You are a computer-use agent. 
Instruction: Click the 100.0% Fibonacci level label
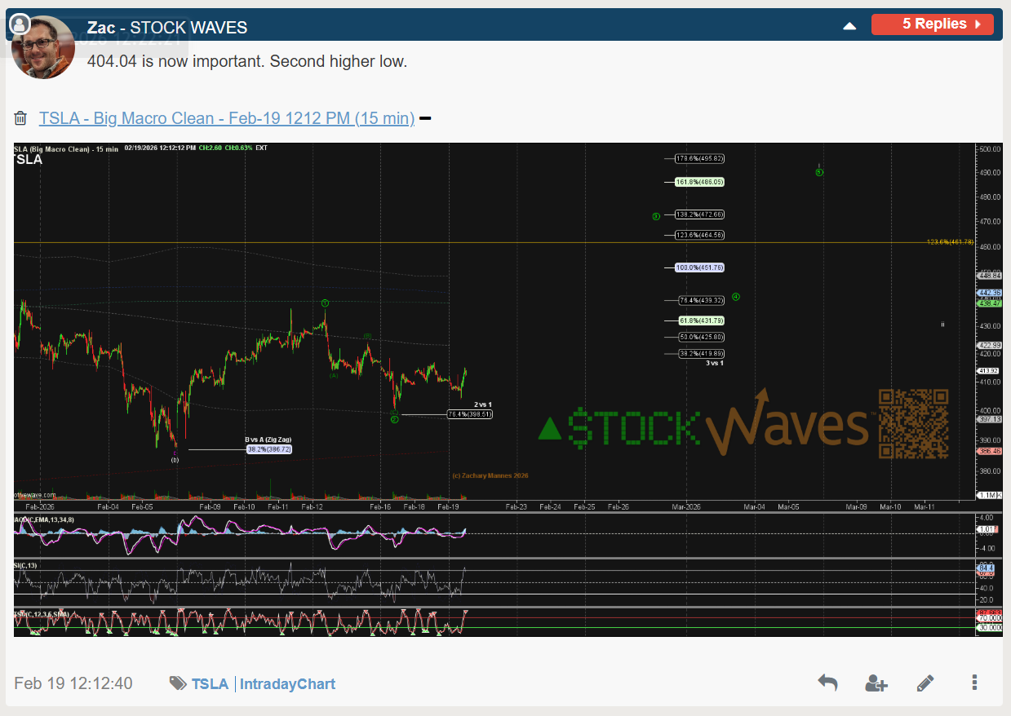(x=699, y=267)
